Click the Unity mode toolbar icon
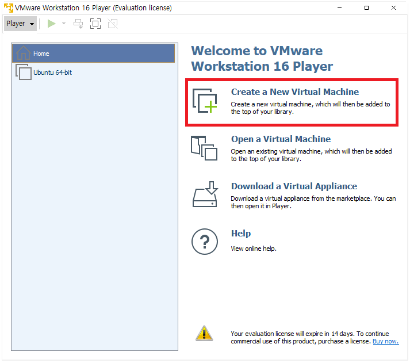Screen dimensions: 410x363 click(113, 24)
